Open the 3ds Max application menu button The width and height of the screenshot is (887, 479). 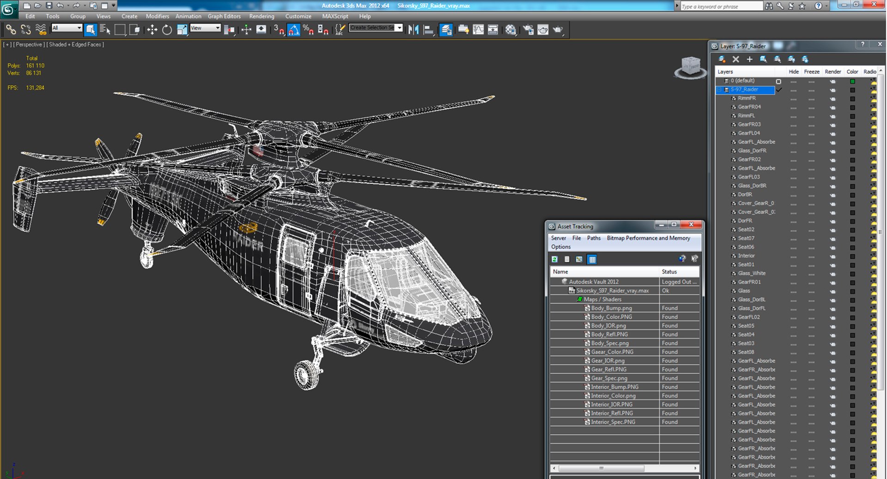point(9,9)
